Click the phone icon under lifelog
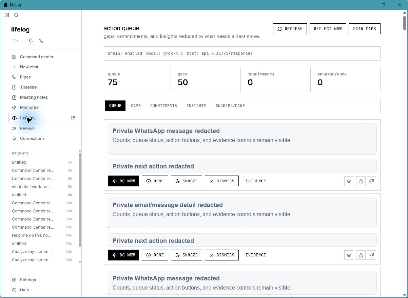This screenshot has height=298, width=408. click(41, 41)
